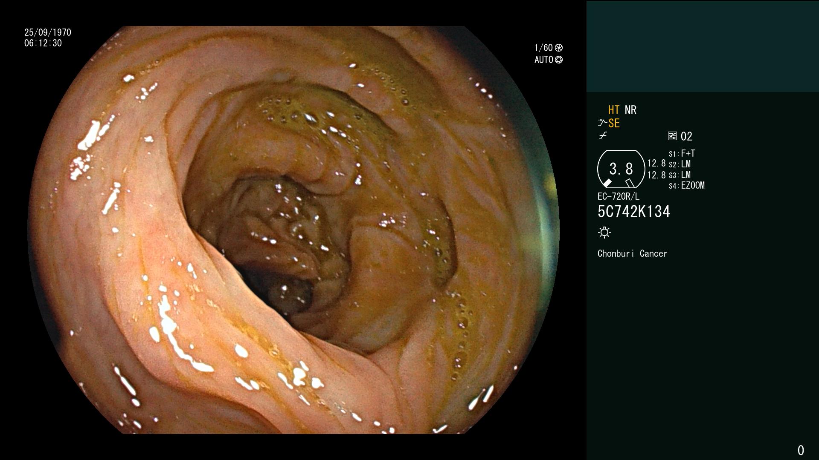The width and height of the screenshot is (819, 460).
Task: Click the AUTO iris mode label
Action: pos(544,60)
